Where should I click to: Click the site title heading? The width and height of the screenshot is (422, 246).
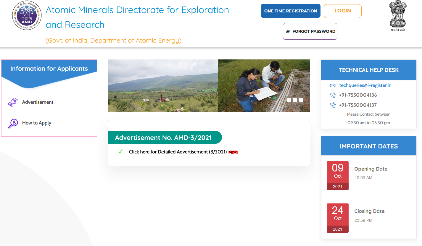[x=137, y=17]
